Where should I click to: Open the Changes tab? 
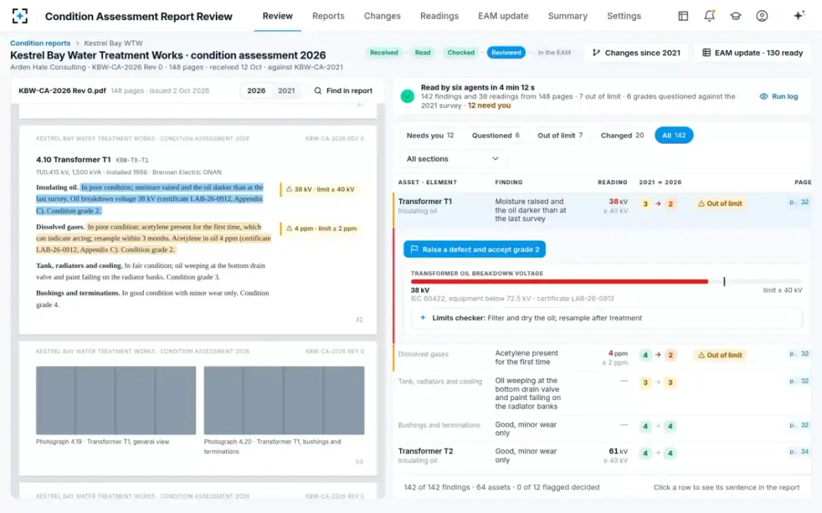382,16
